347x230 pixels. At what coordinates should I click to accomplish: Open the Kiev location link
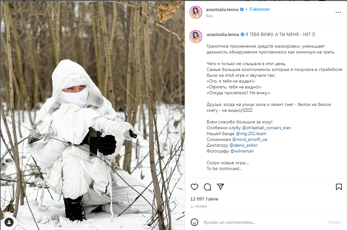tap(209, 16)
